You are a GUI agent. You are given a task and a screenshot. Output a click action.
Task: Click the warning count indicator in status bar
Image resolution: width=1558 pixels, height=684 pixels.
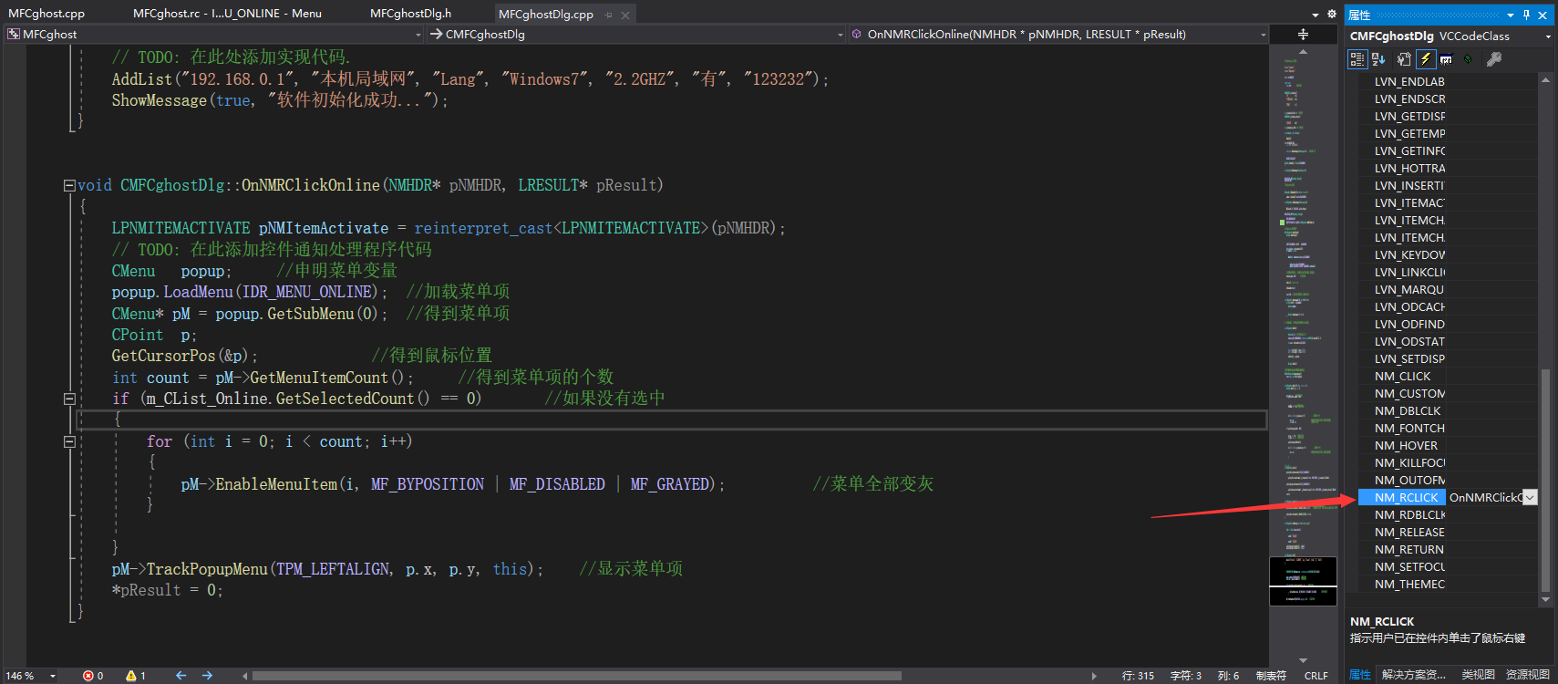pos(136,676)
